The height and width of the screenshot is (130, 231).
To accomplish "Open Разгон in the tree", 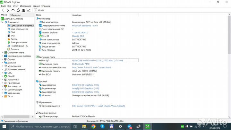I will point(13,39).
